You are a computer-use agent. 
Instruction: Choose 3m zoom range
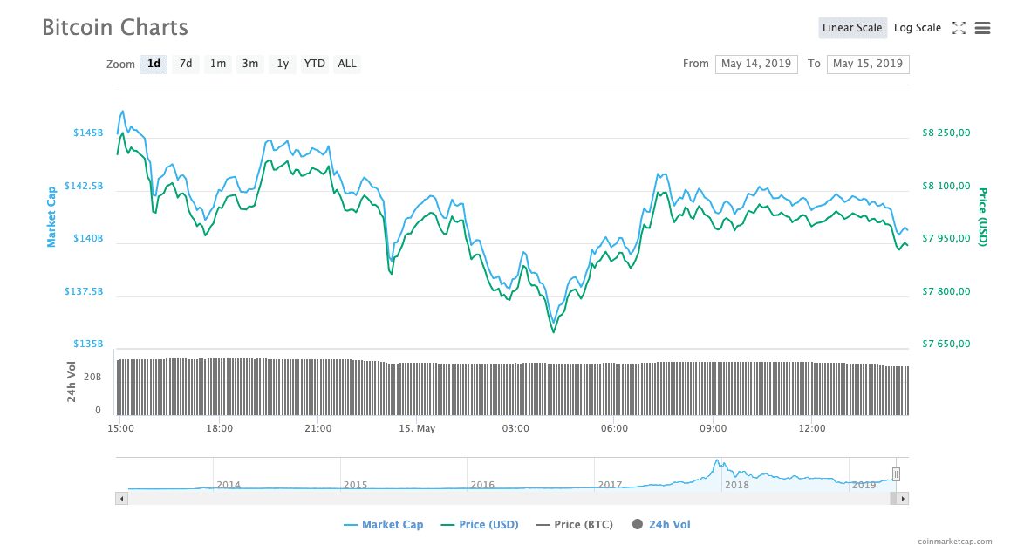pyautogui.click(x=250, y=64)
